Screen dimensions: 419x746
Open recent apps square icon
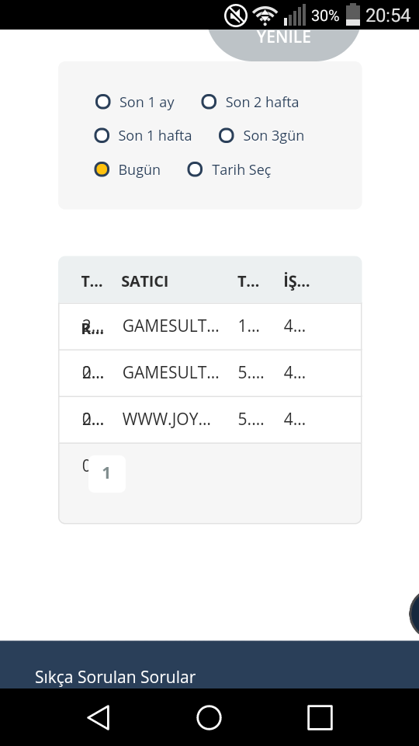[320, 717]
